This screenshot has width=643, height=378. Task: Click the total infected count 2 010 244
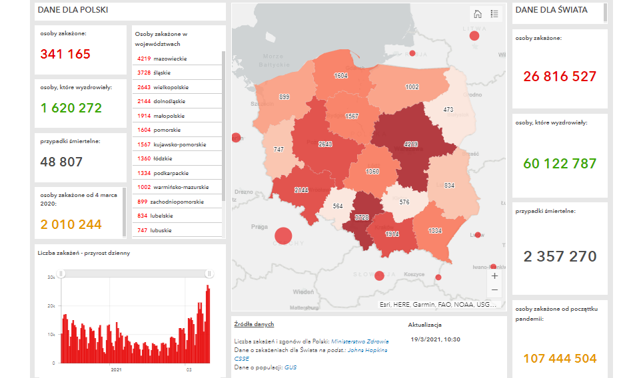(71, 224)
